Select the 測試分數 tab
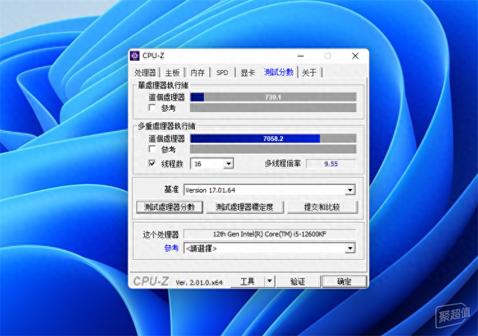This screenshot has height=336, width=478. tap(279, 72)
